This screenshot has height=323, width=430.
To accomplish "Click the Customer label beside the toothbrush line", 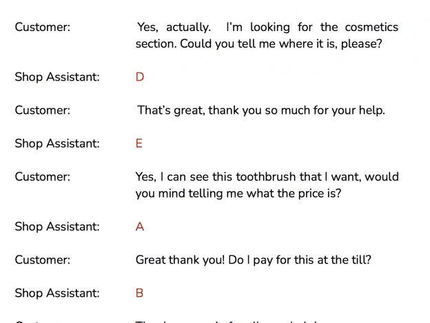I will point(43,177).
